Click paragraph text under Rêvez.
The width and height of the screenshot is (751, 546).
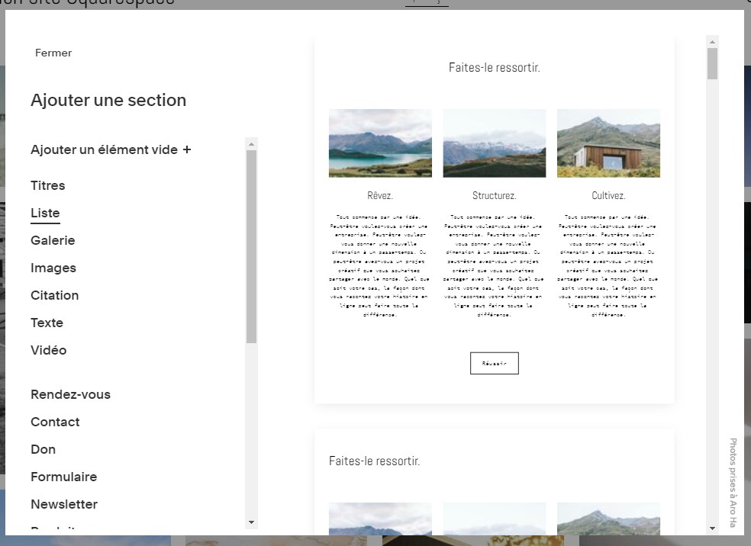(380, 265)
